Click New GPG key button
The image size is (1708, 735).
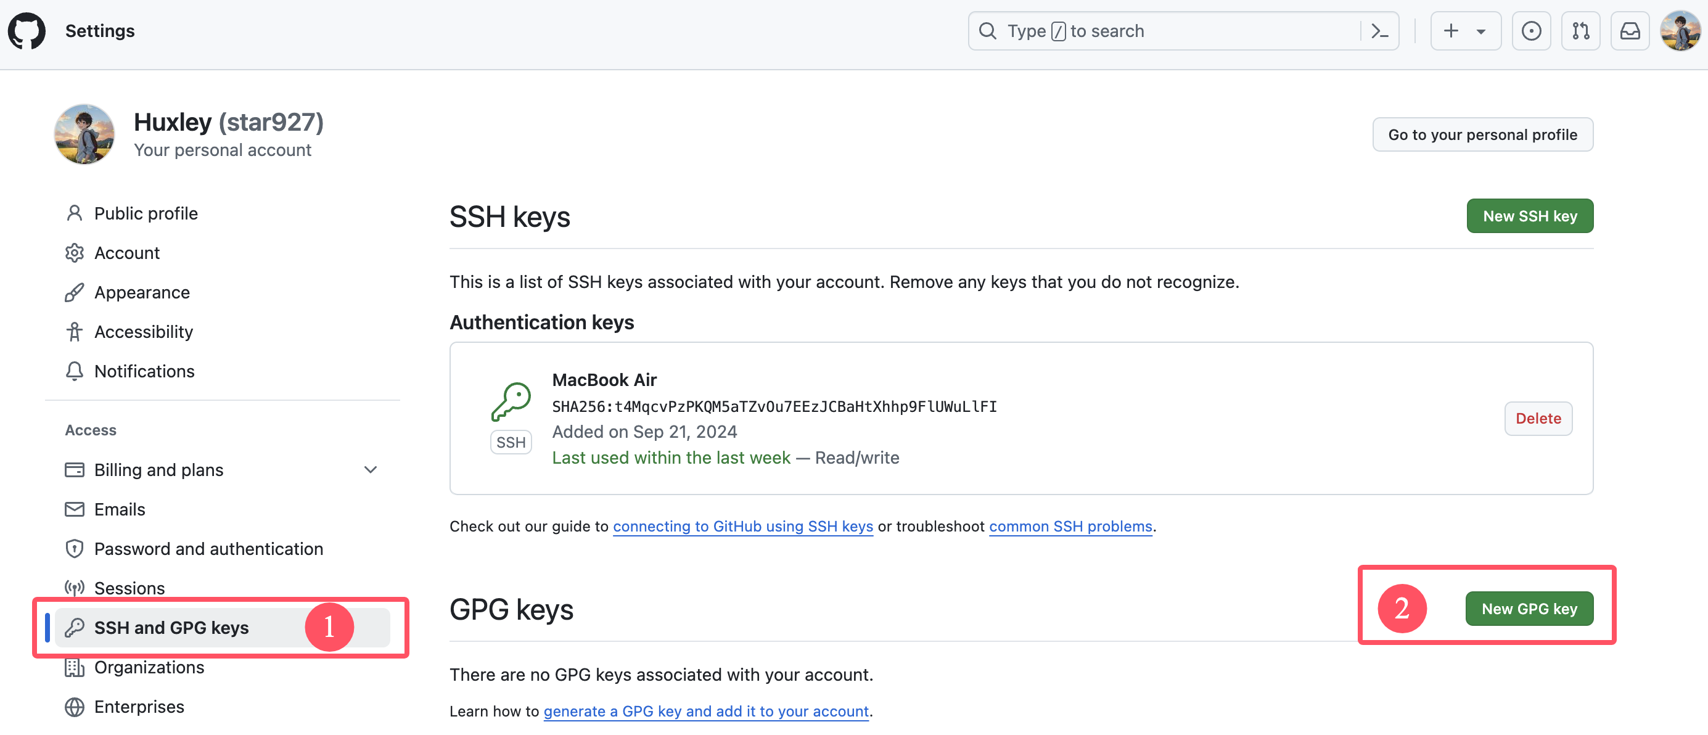tap(1529, 609)
